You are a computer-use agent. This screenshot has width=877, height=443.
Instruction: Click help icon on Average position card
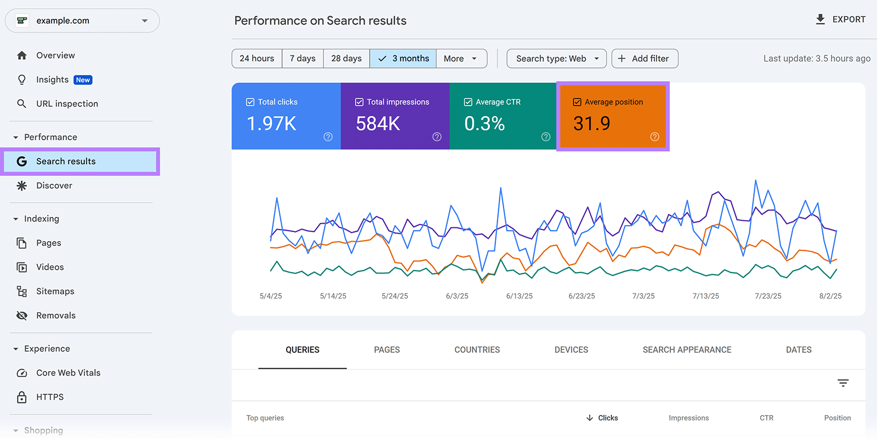coord(654,137)
